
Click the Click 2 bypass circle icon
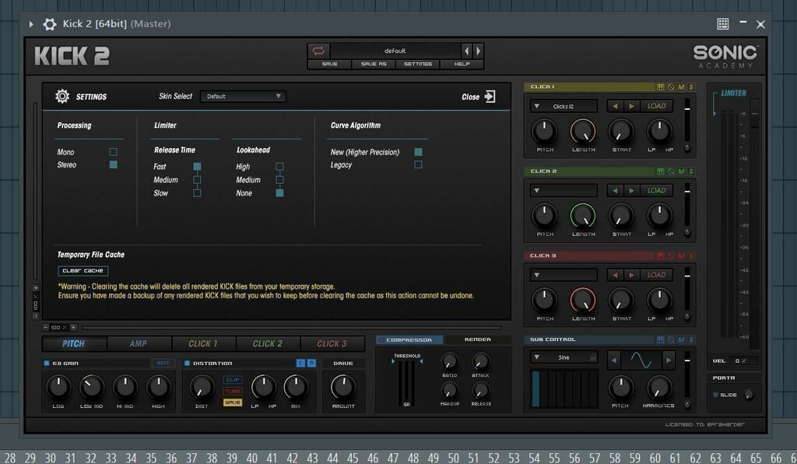[x=671, y=171]
